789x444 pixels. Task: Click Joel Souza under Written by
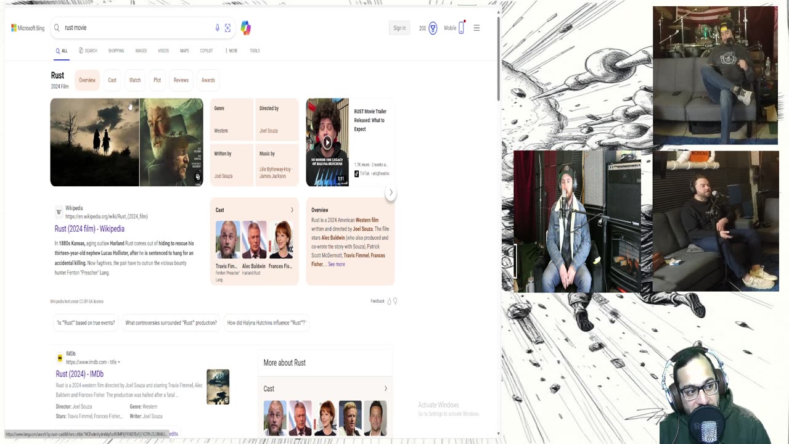point(223,176)
